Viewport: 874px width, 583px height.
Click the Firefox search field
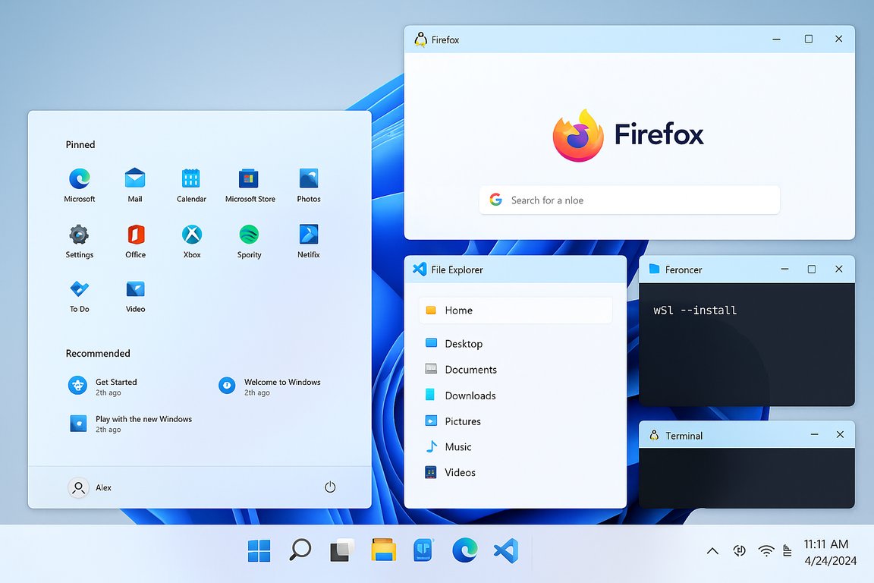coord(629,200)
